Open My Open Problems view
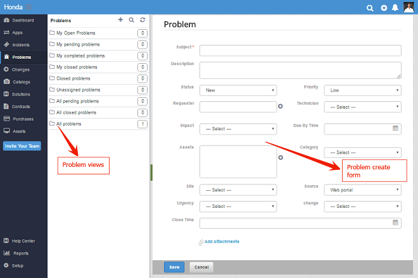This screenshot has height=278, width=418. [x=98, y=33]
